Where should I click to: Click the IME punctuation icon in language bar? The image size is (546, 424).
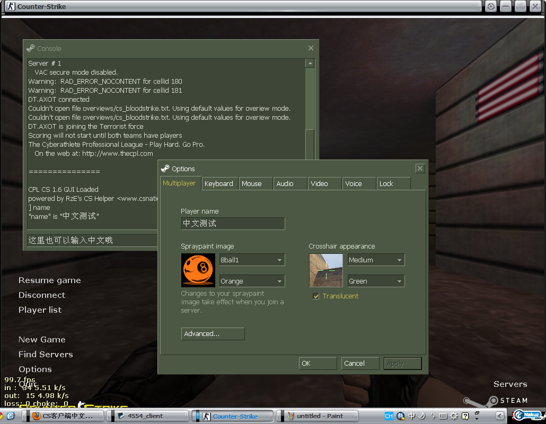433,416
